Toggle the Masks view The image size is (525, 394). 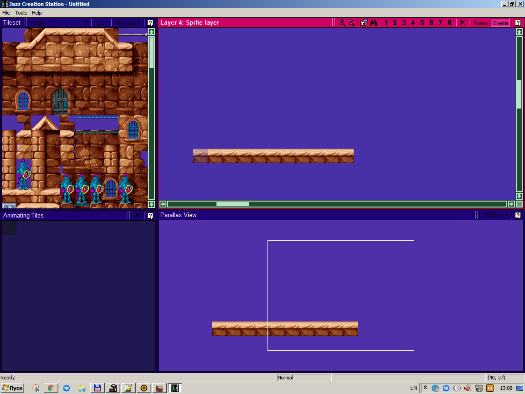[480, 23]
